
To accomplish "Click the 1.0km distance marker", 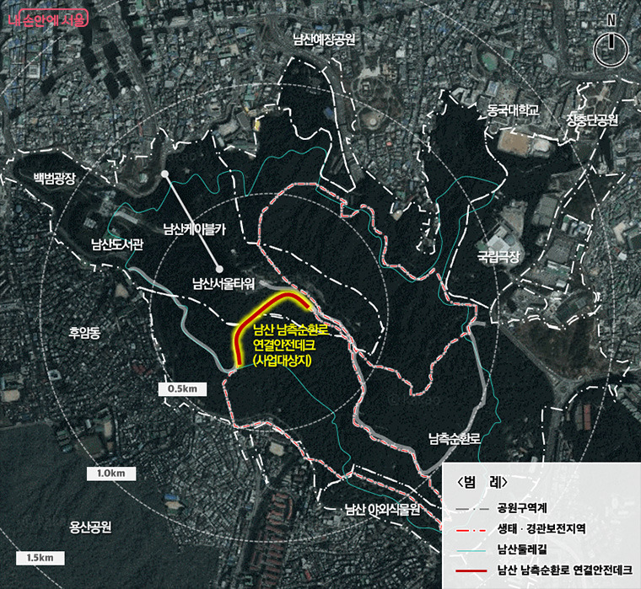I will 111,474.
